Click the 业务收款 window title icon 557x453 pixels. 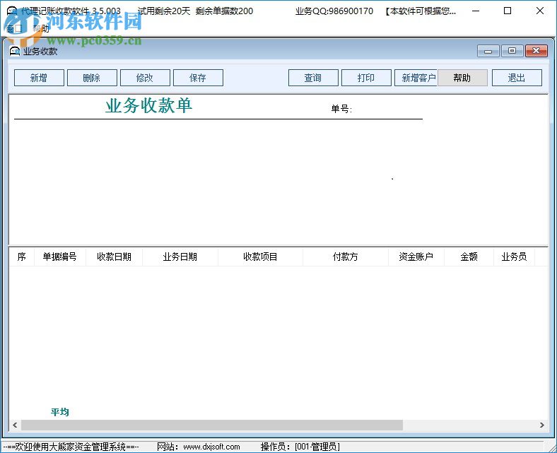coord(15,52)
